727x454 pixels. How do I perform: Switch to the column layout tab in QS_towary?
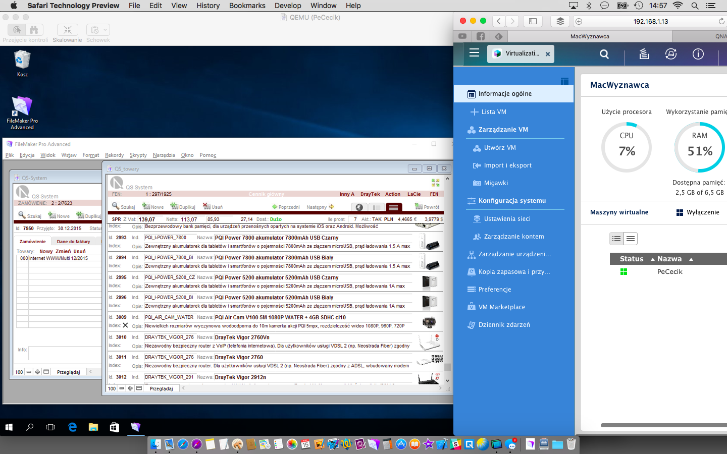click(376, 207)
